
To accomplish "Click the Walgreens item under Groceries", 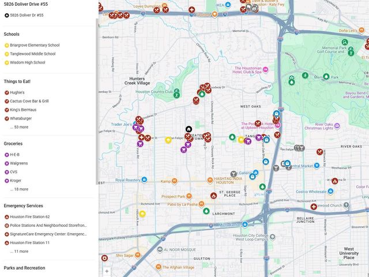I will 18,163.
